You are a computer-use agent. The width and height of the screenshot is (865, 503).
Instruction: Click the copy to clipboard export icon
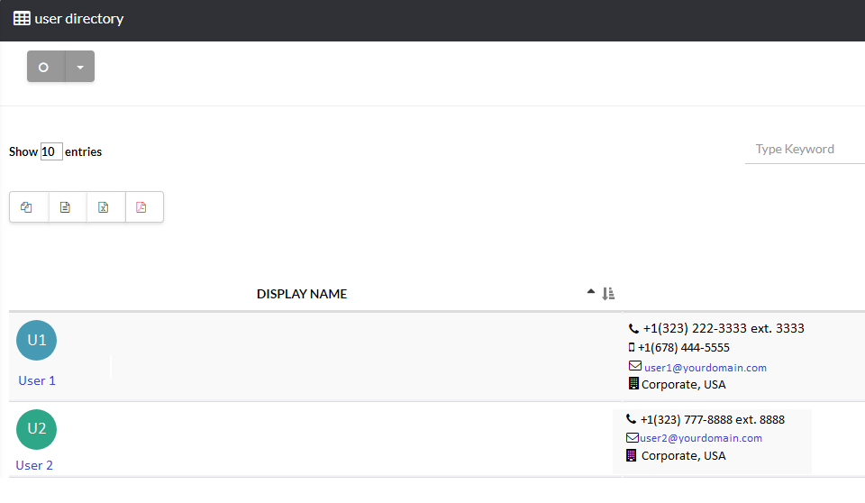[27, 207]
